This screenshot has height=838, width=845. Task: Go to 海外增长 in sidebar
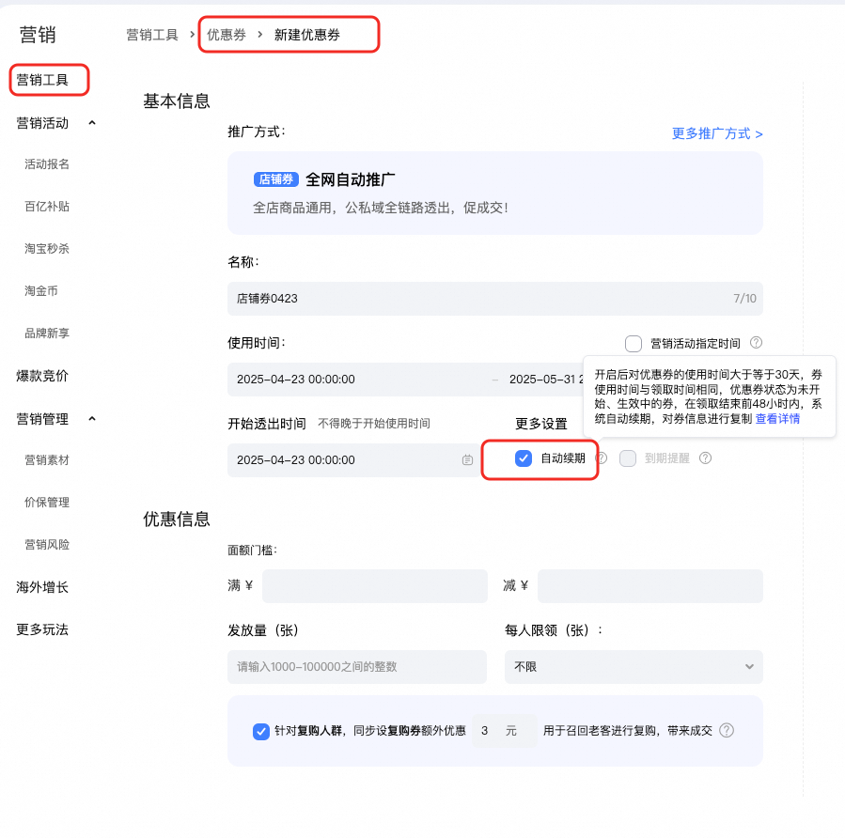coord(42,587)
